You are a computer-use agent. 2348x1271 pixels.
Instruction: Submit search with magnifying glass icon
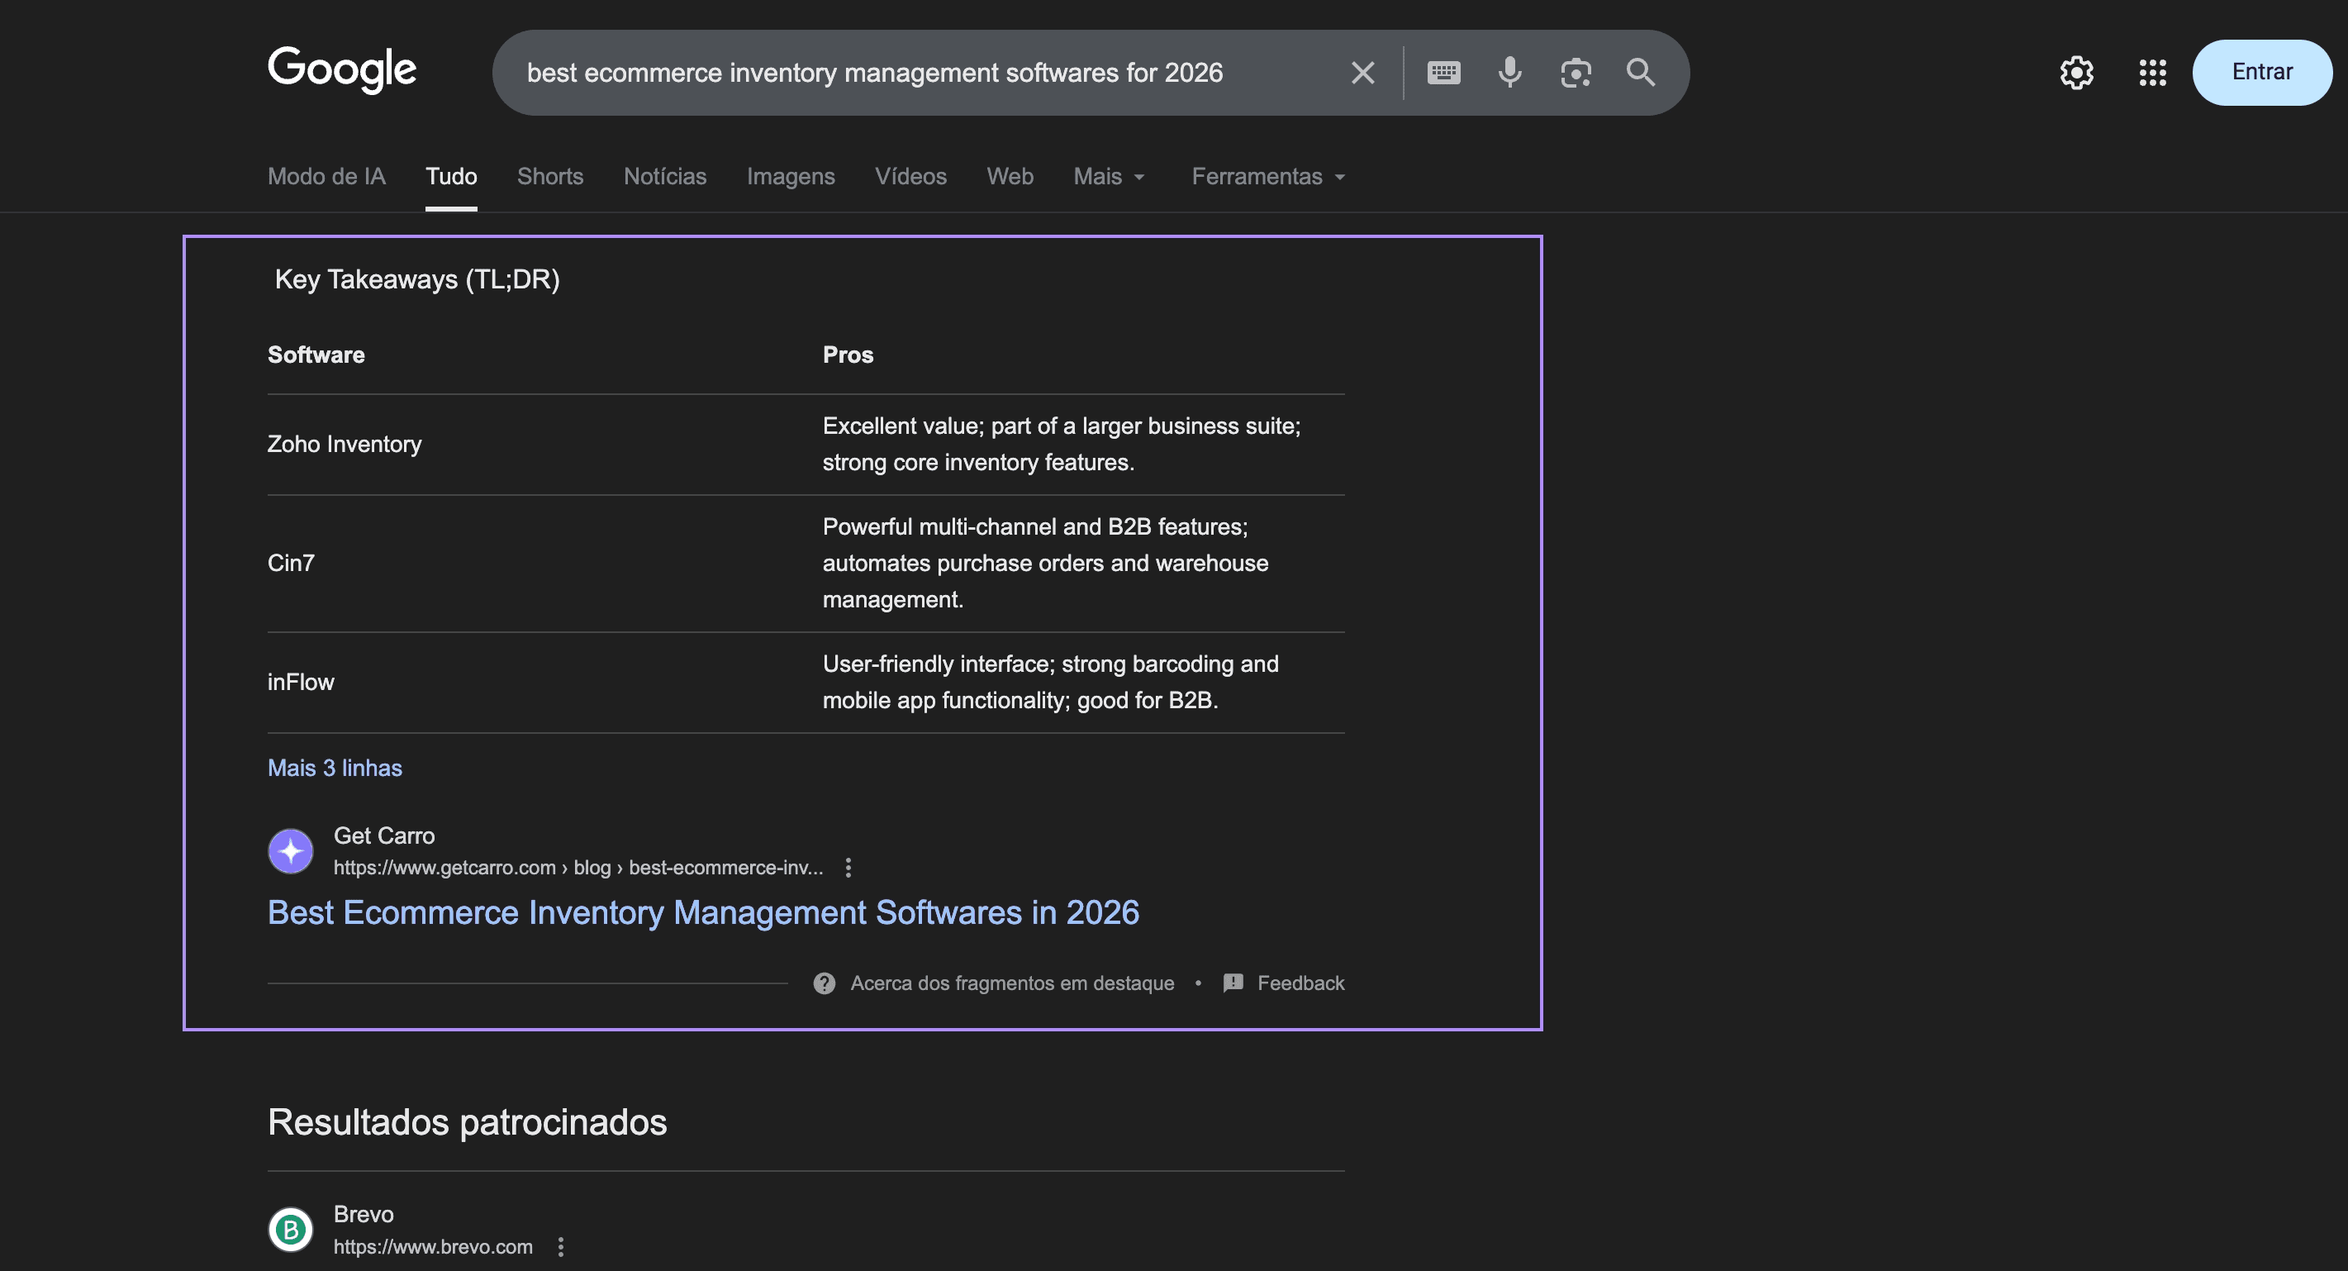[1641, 73]
